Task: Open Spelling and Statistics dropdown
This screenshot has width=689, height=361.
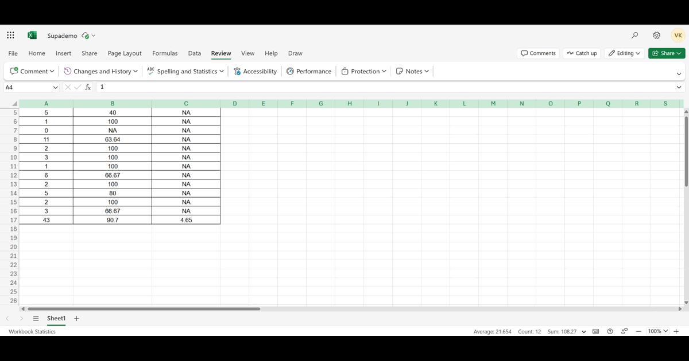Action: (x=185, y=71)
